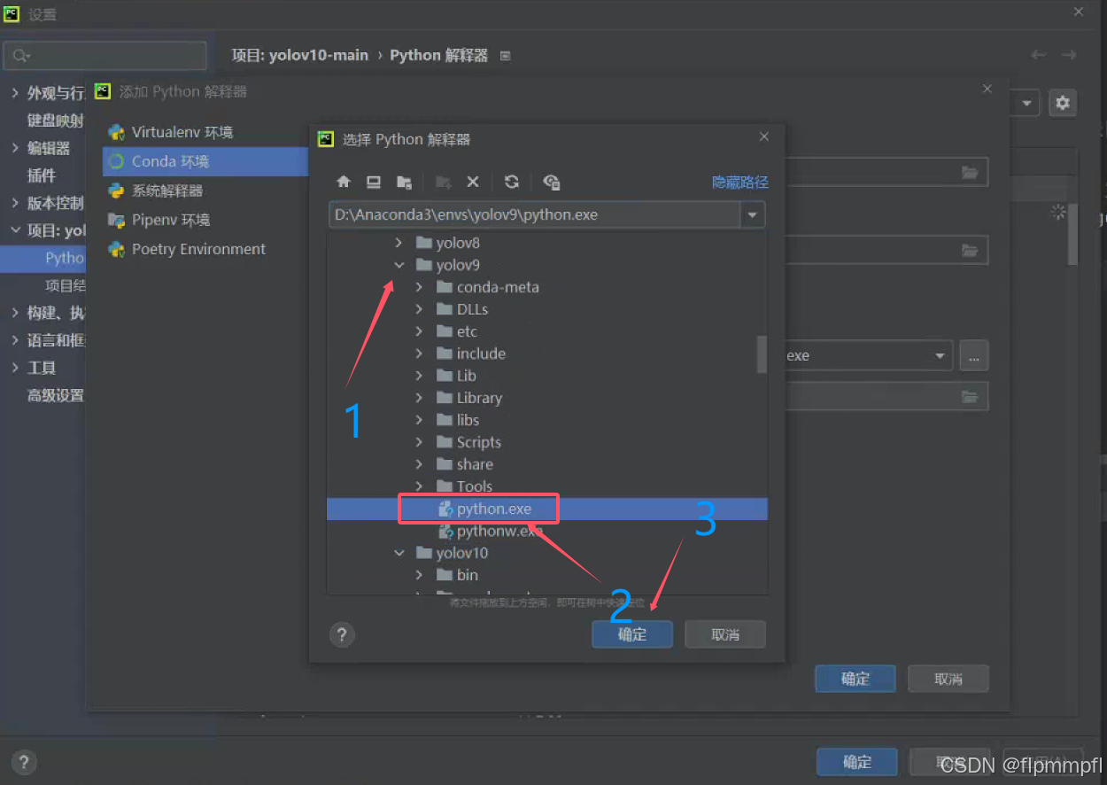
Task: Select Pipenv 环境 option
Action: click(171, 220)
